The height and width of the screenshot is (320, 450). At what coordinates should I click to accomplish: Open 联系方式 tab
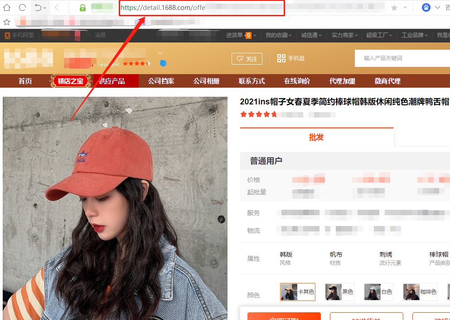[252, 81]
